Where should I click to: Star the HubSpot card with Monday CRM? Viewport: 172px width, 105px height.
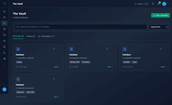pyautogui.click(x=107, y=49)
